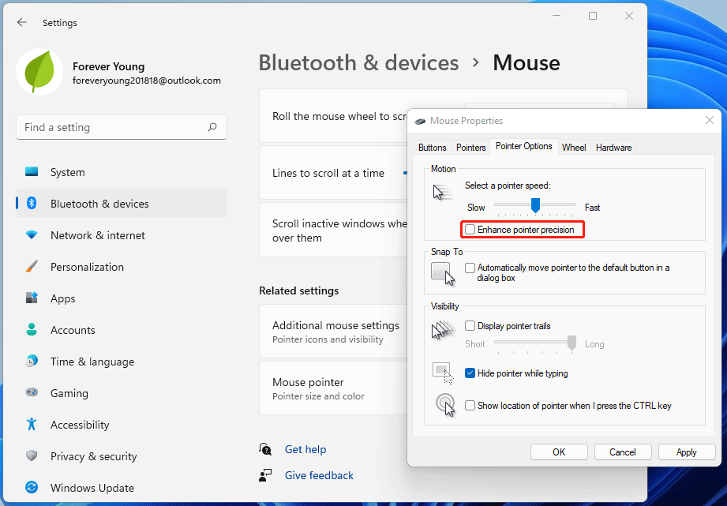Viewport: 727px width, 506px height.
Task: Click the Privacy & security shield icon
Action: click(x=32, y=456)
